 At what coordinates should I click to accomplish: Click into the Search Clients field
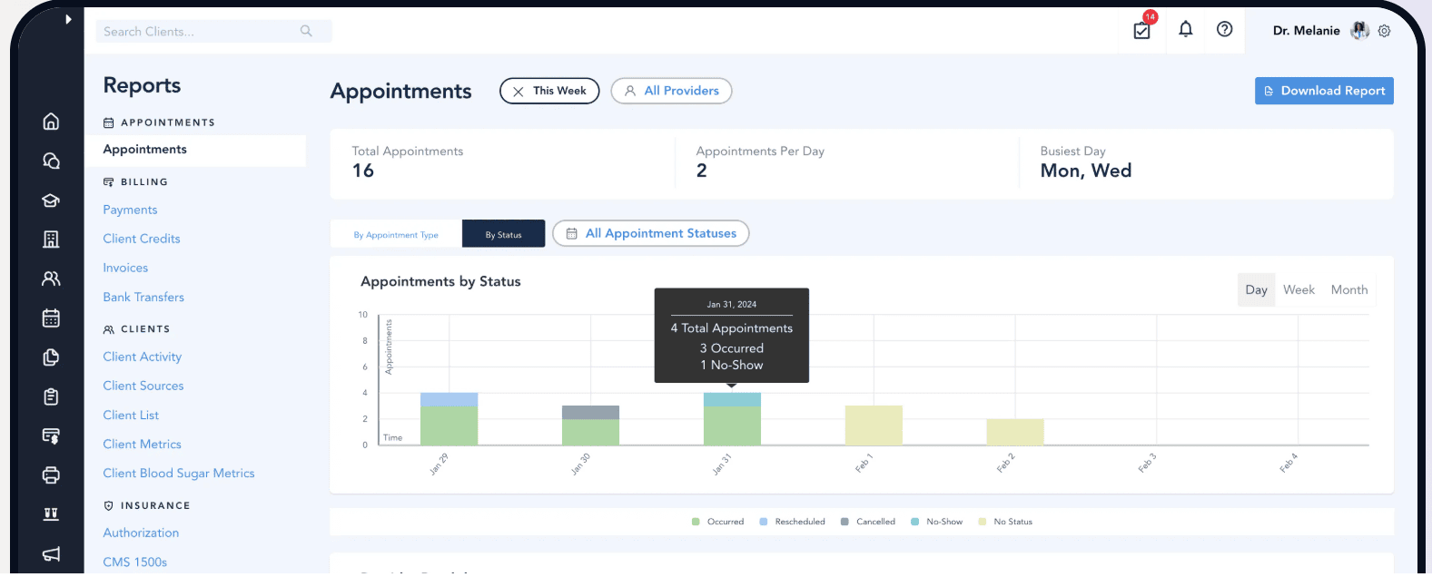coord(214,32)
